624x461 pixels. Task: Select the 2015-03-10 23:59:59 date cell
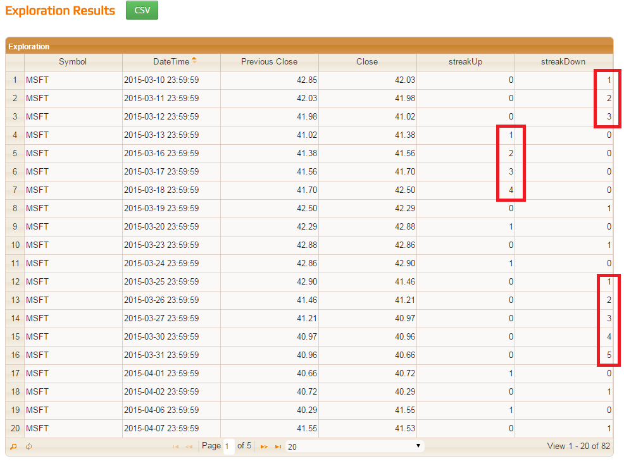[x=171, y=80]
